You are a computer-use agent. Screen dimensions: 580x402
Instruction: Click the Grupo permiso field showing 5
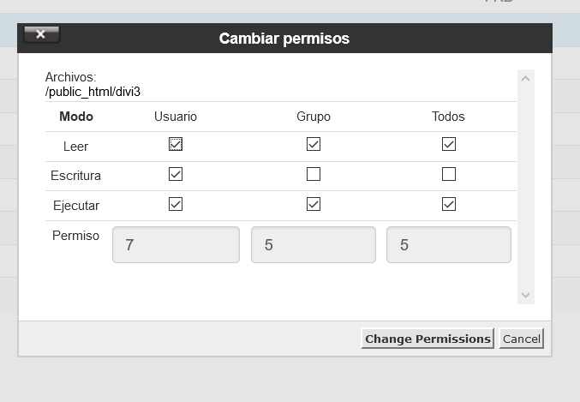coord(314,244)
